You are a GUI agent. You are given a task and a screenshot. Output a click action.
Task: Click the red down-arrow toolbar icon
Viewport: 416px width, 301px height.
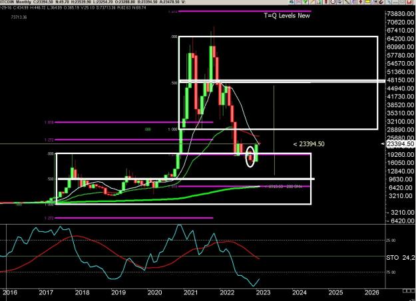[361, 1]
